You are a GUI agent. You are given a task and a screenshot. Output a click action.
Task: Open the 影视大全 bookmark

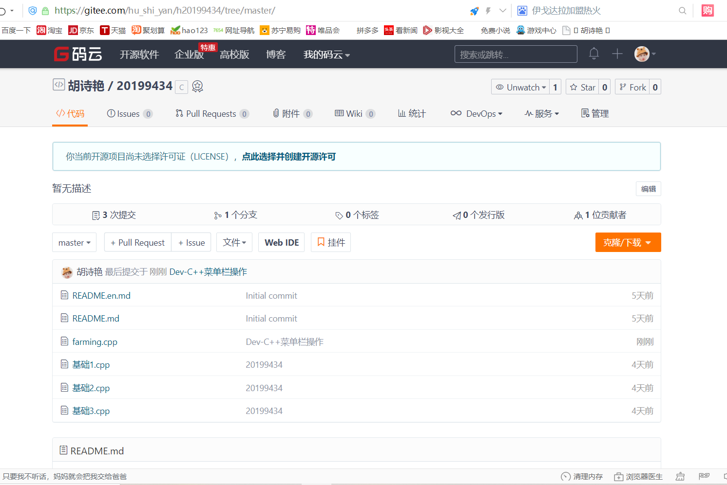coord(443,30)
